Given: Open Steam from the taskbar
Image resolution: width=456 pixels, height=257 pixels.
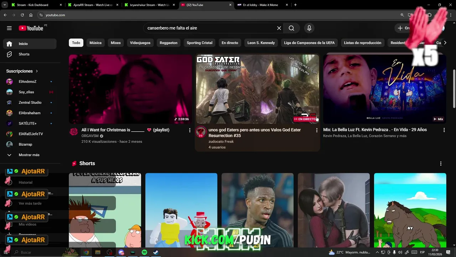Looking at the screenshot, I should point(156,252).
